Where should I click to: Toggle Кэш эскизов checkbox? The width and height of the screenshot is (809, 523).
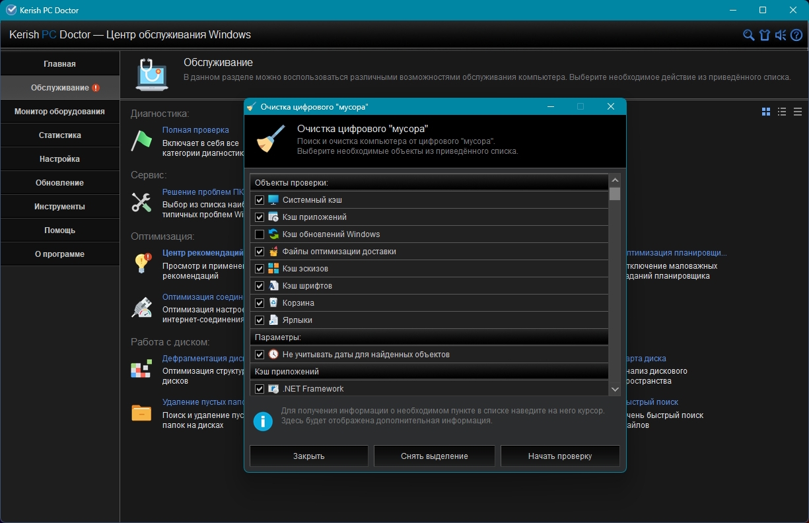260,269
